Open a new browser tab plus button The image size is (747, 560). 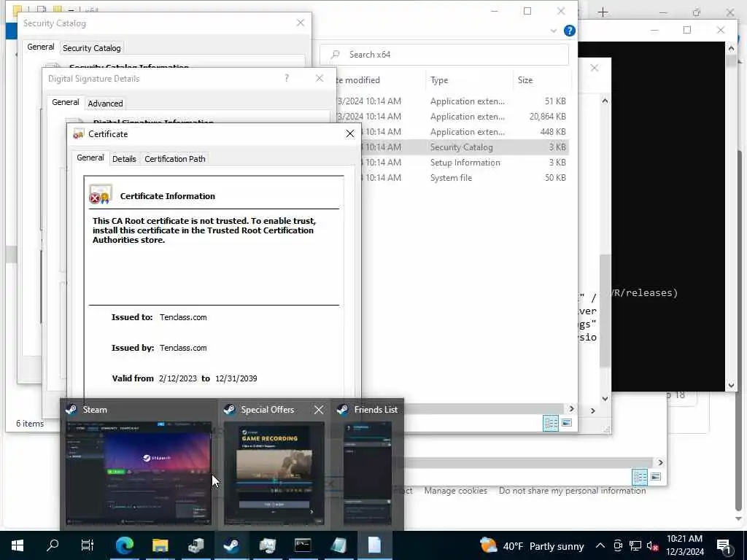603,12
